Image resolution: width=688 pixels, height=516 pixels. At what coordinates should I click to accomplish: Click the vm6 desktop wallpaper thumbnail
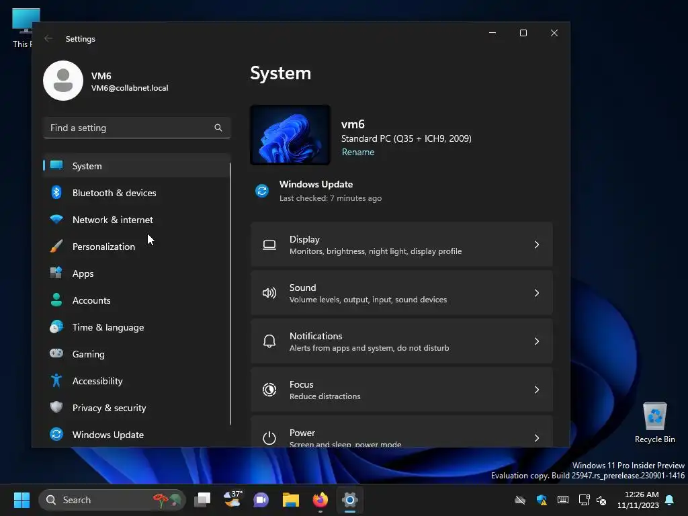pyautogui.click(x=290, y=135)
